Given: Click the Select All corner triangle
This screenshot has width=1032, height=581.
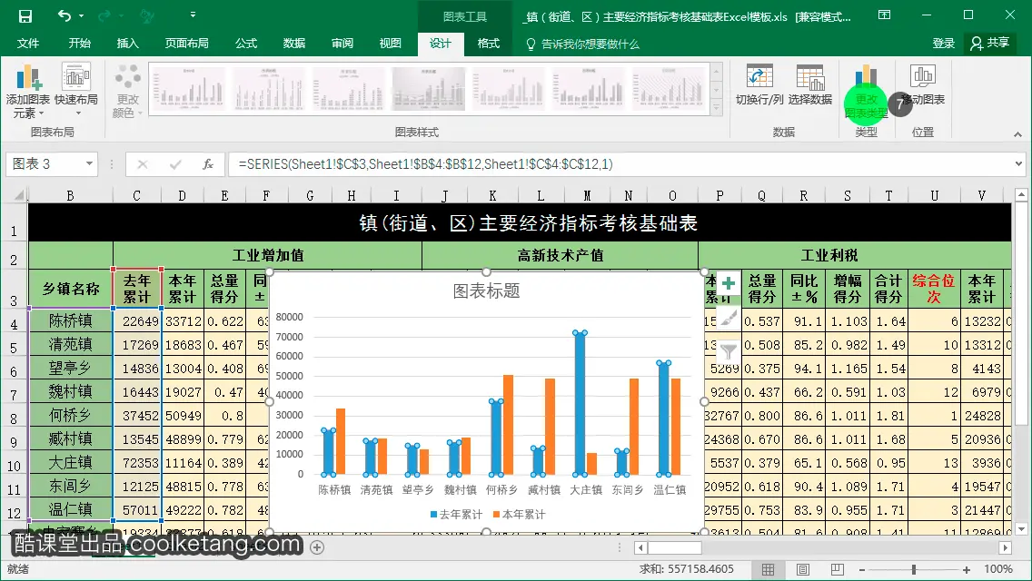Looking at the screenshot, I should 19,195.
